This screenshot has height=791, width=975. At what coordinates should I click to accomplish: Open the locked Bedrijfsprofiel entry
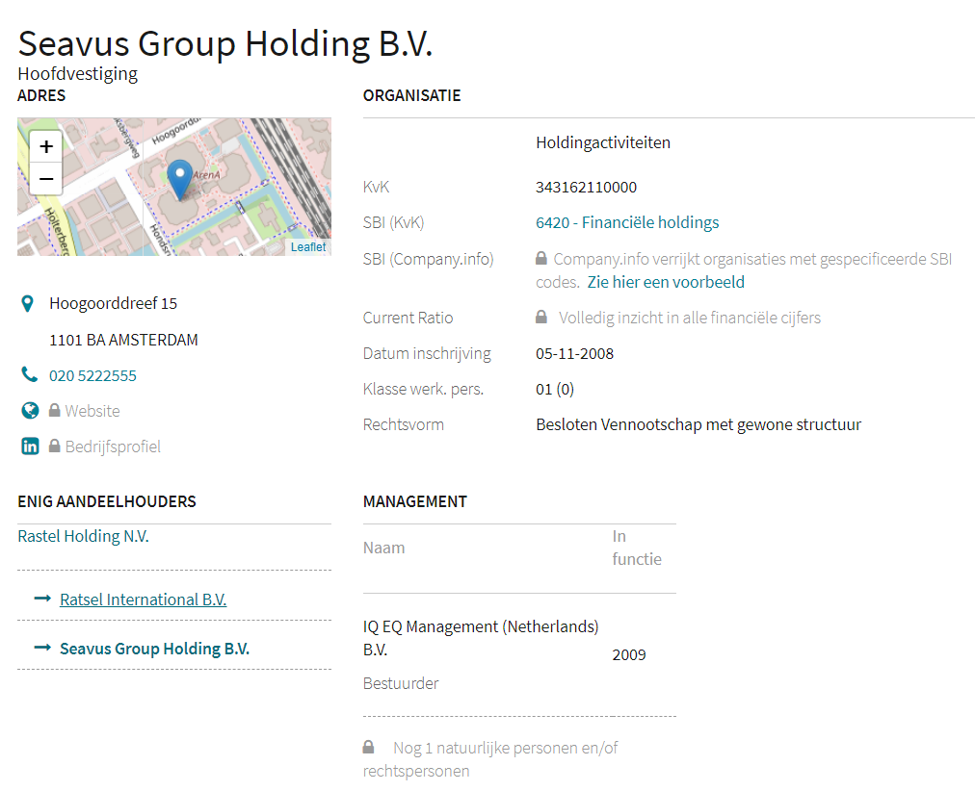pos(113,447)
